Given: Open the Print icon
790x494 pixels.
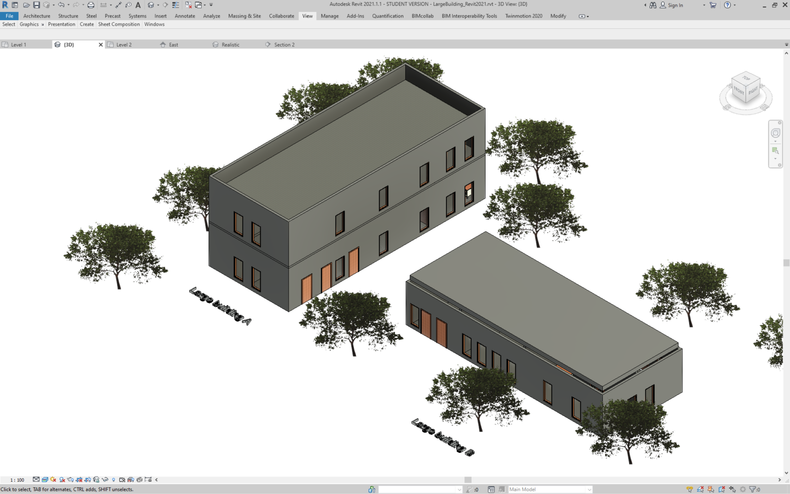Looking at the screenshot, I should 91,5.
